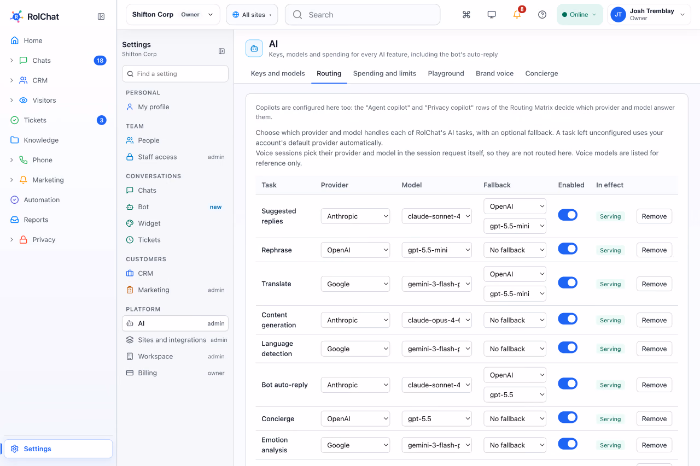
Task: Disable the Concierge task toggle
Action: point(568,418)
